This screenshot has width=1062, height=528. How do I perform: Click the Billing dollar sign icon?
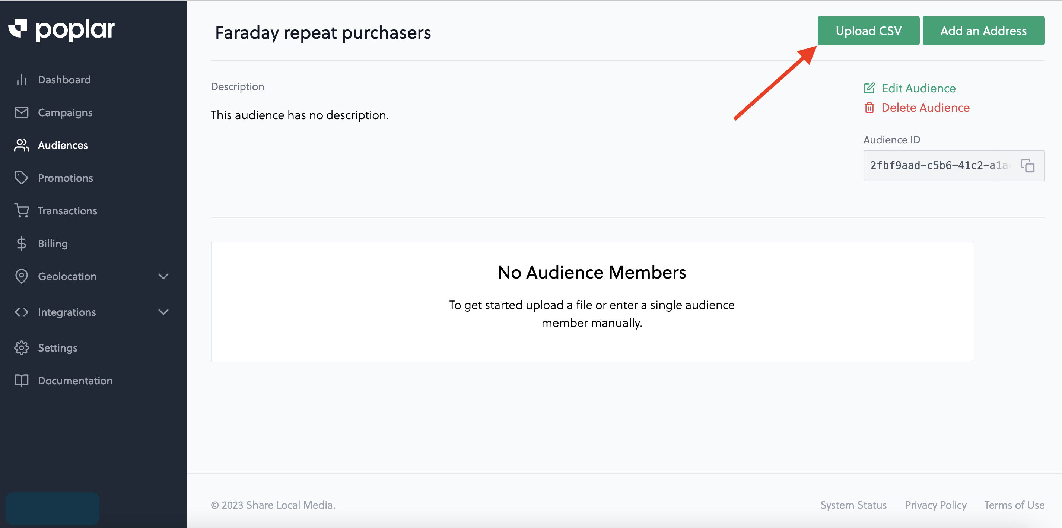click(x=22, y=244)
